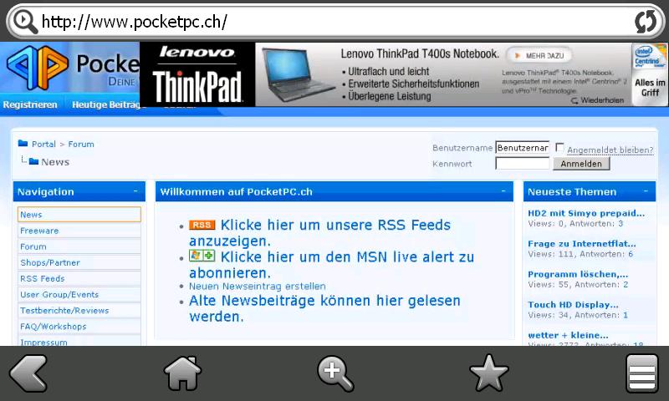Open topic Programm löschen
This screenshot has height=401, width=669.
pos(578,274)
